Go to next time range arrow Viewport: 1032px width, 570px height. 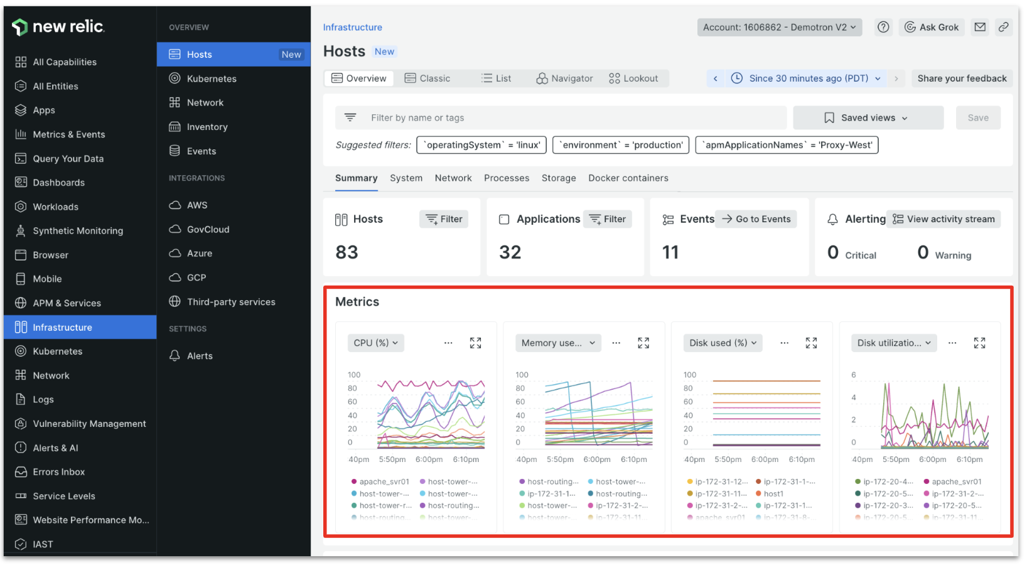pos(896,78)
